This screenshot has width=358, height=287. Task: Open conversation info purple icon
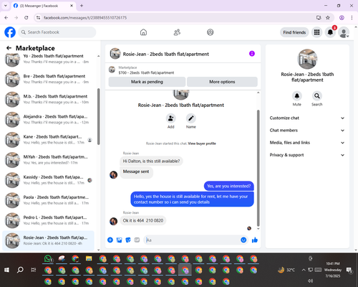coord(252,54)
